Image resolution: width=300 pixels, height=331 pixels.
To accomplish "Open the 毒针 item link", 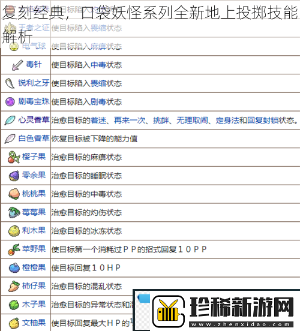I will coord(34,64).
